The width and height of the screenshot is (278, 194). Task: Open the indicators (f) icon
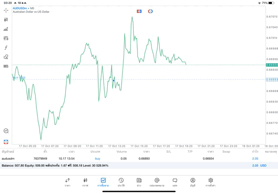click(6, 48)
